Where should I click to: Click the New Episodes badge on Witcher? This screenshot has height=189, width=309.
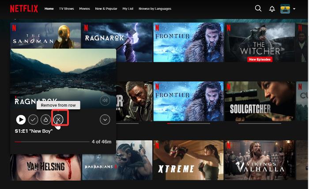point(260,59)
